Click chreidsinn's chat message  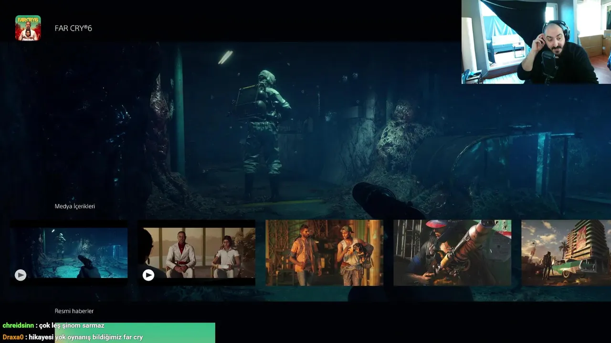[53, 326]
